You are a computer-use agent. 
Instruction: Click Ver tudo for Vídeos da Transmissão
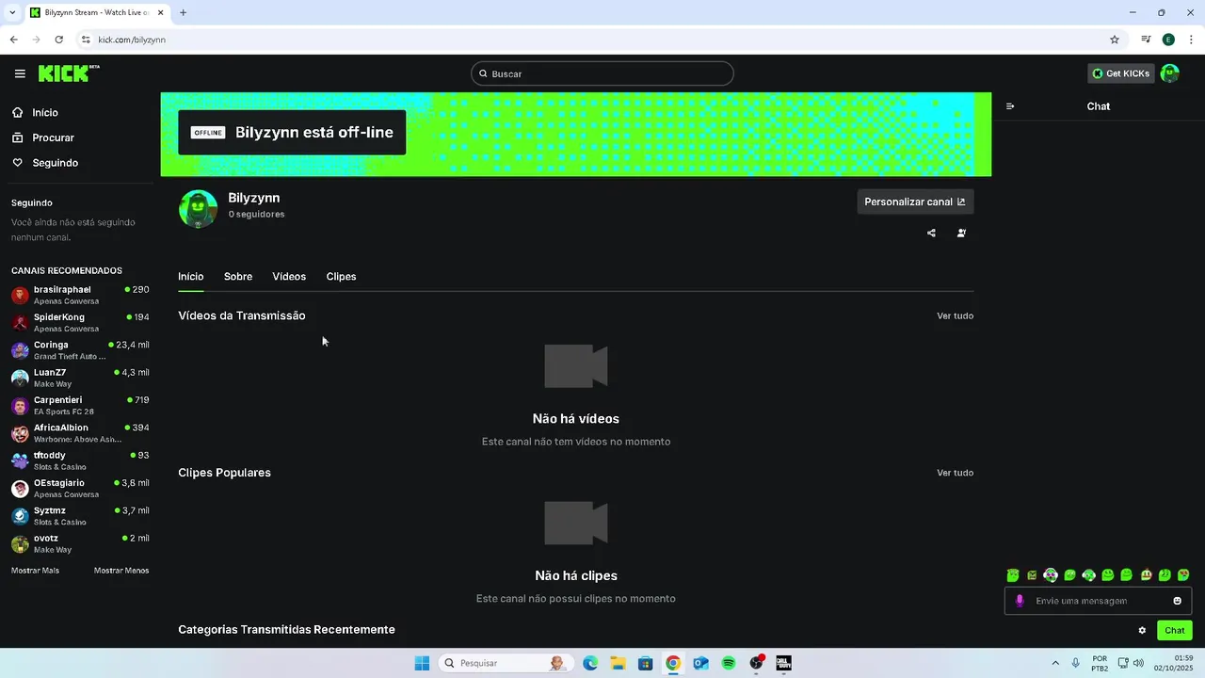pos(955,315)
